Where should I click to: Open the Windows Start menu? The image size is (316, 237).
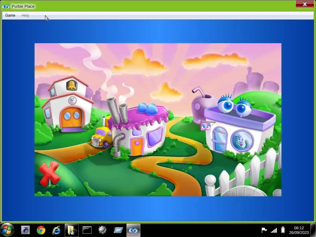7,230
